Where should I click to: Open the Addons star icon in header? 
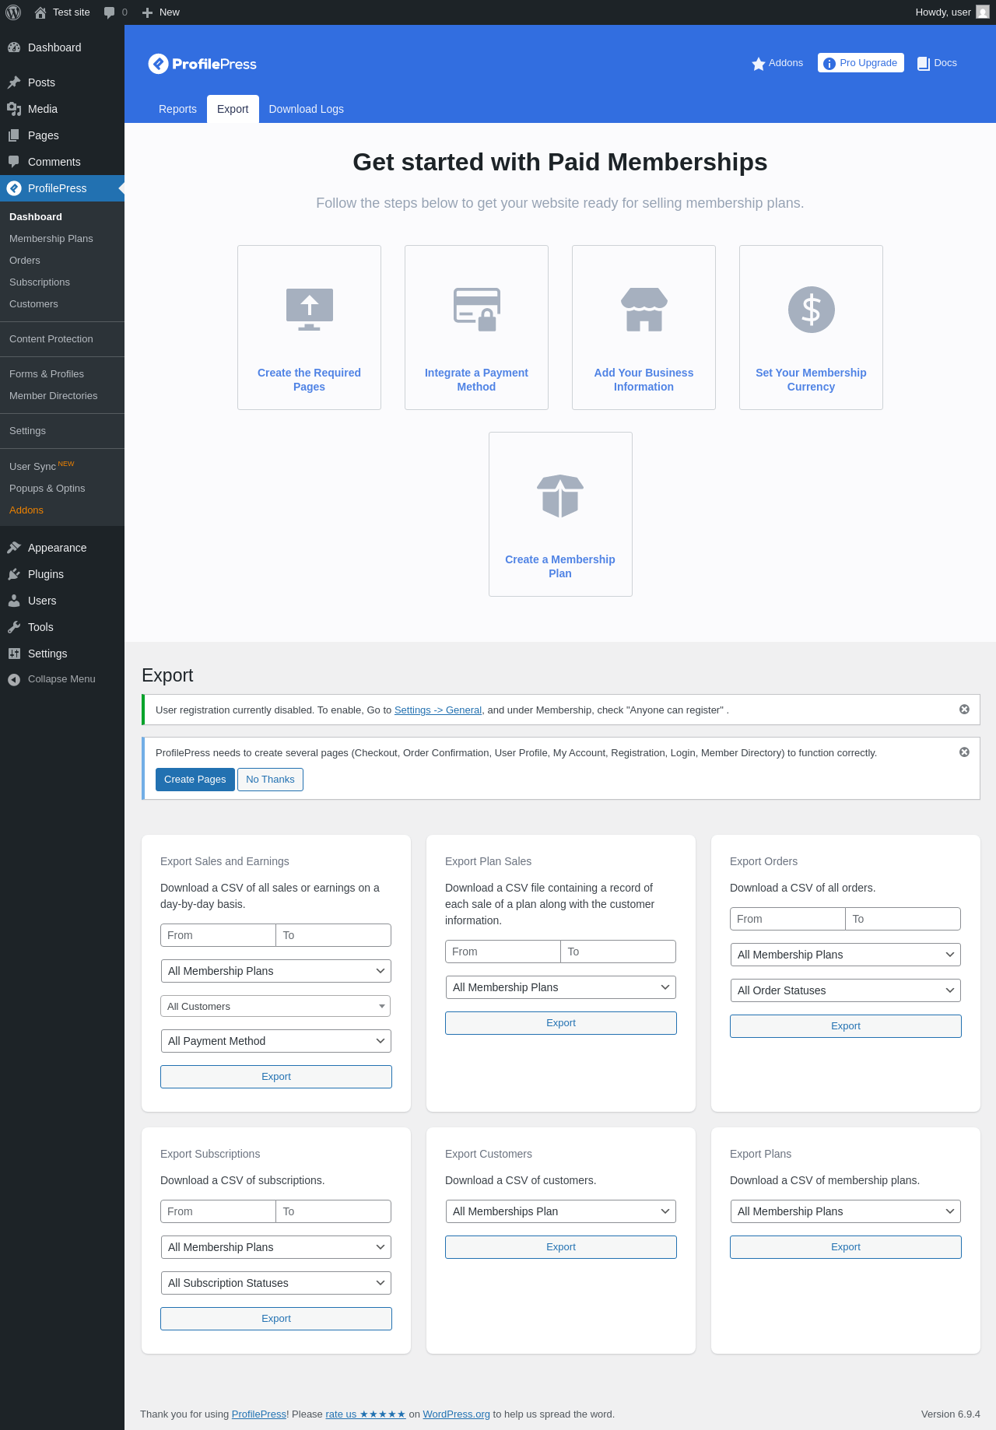758,63
